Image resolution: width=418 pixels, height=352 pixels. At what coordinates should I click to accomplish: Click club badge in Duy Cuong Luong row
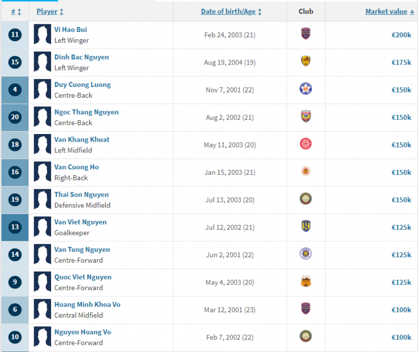click(x=305, y=89)
